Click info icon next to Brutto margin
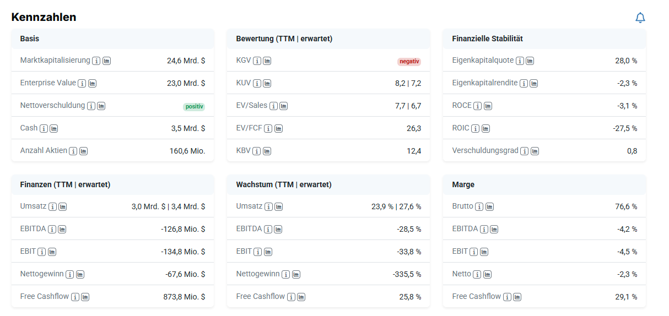Viewport: 669px width, 316px height. click(479, 207)
